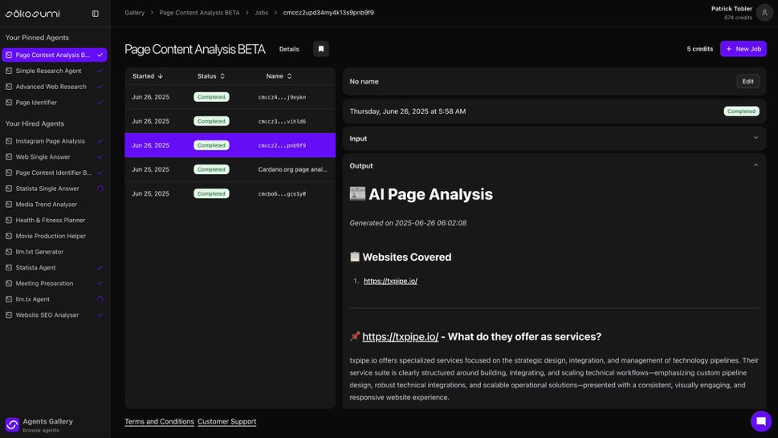The width and height of the screenshot is (778, 438).
Task: Click the loading spinner beside Statista Single Answer
Action: [100, 189]
